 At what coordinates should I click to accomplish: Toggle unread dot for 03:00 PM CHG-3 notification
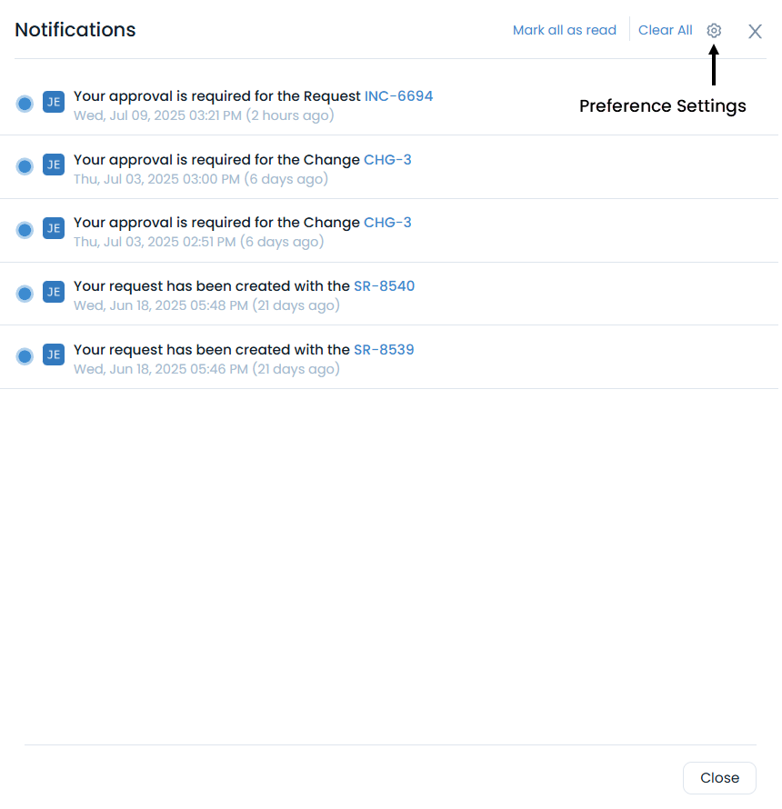click(x=25, y=166)
